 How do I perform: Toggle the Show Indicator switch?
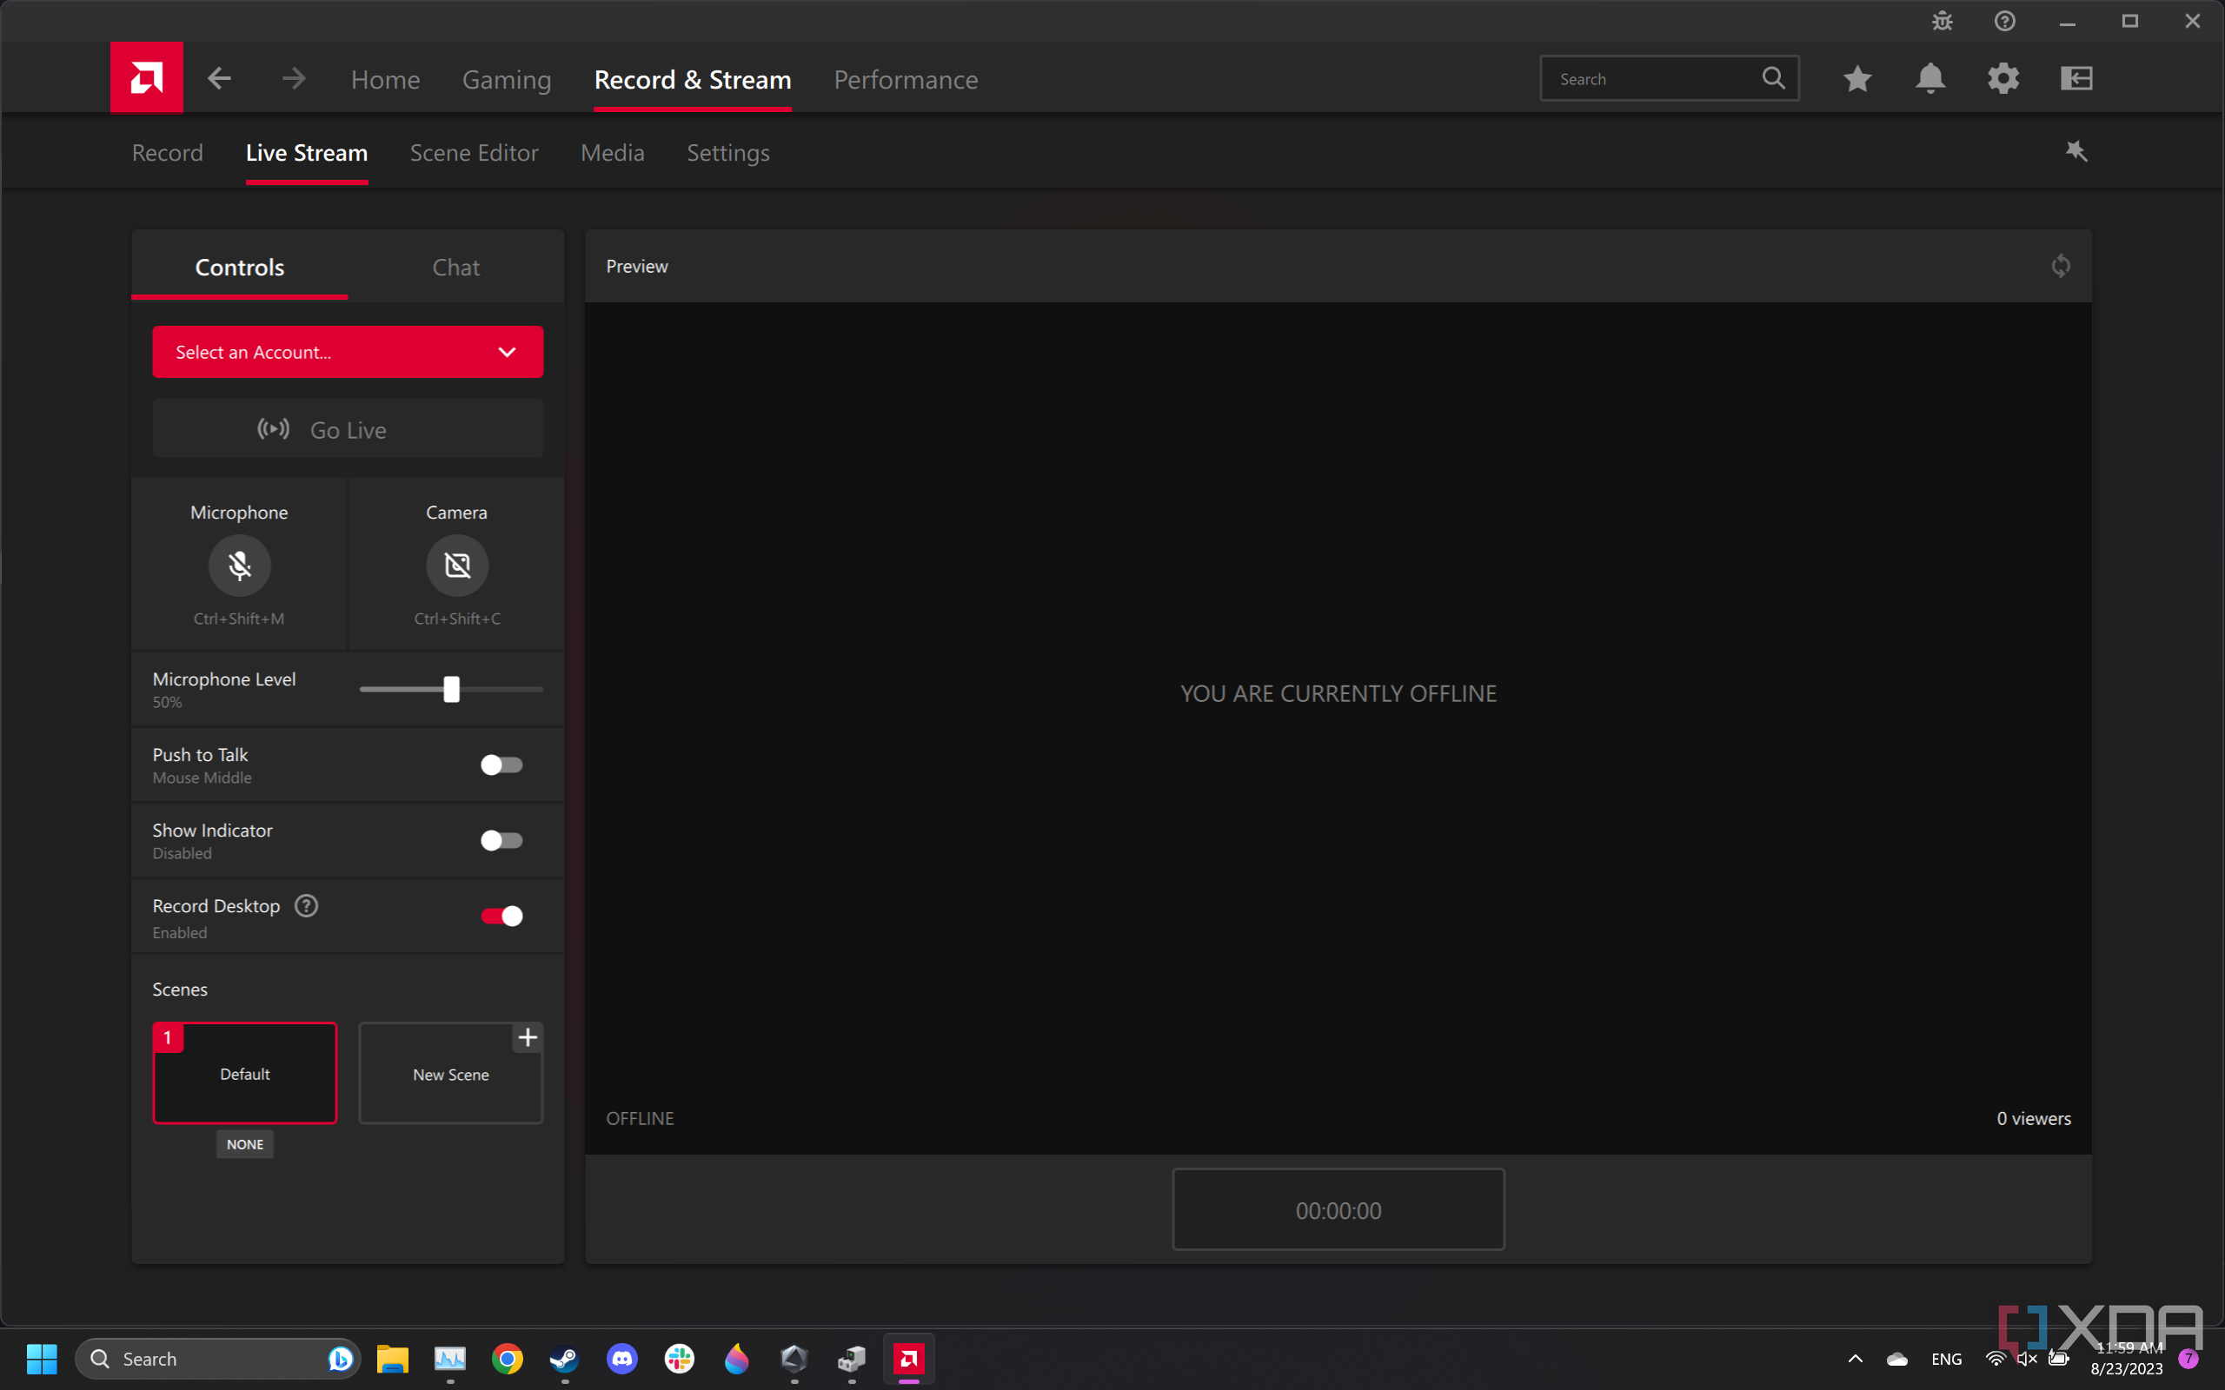click(501, 839)
